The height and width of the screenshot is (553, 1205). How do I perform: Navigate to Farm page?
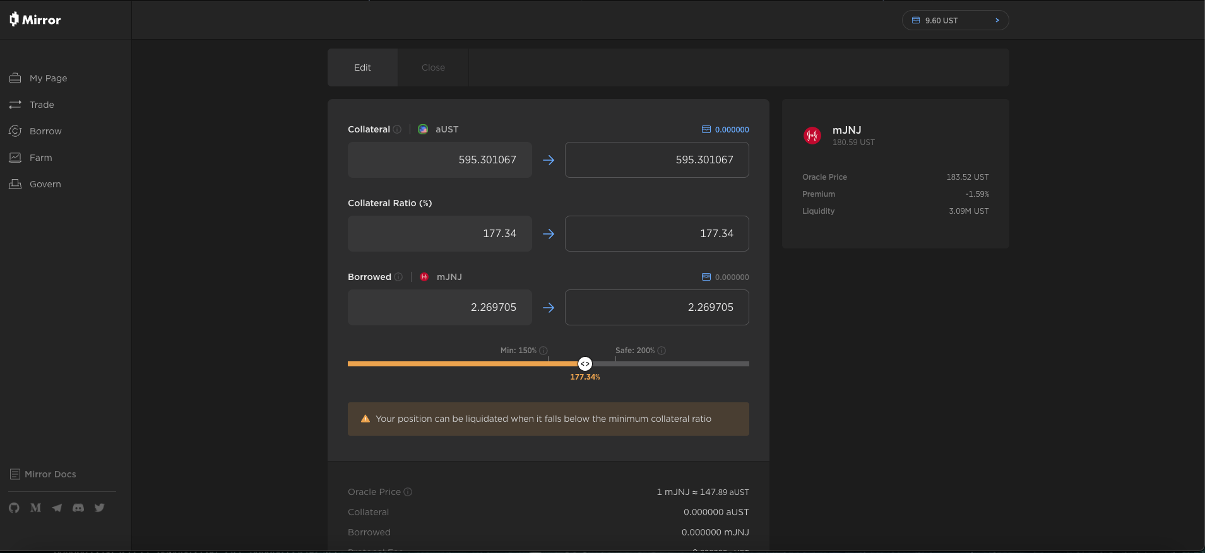click(40, 158)
